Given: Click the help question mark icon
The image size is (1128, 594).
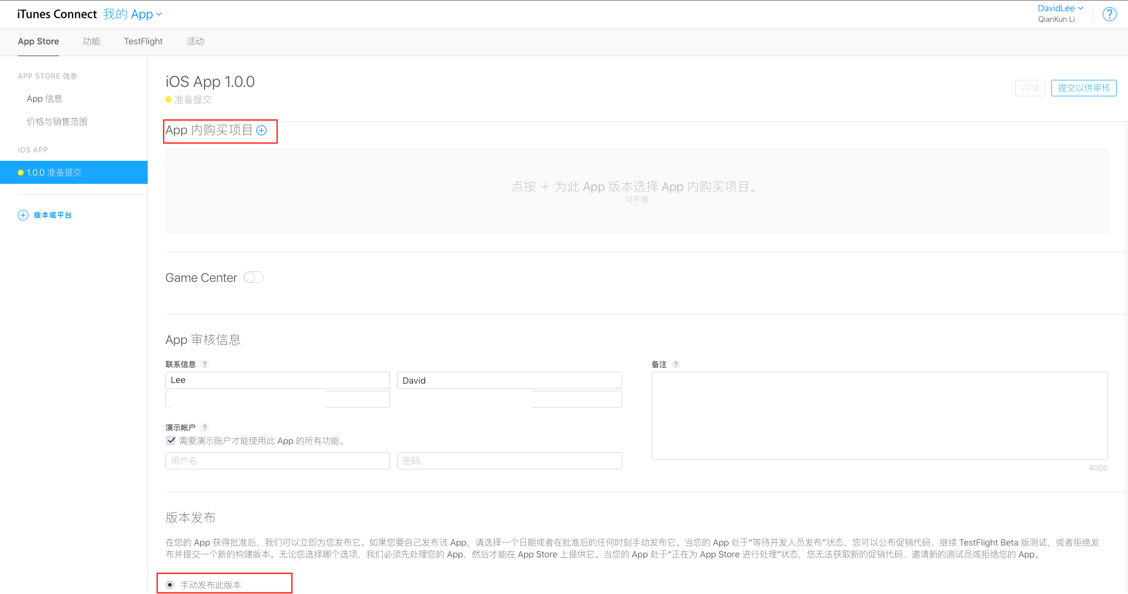Looking at the screenshot, I should coord(1109,14).
